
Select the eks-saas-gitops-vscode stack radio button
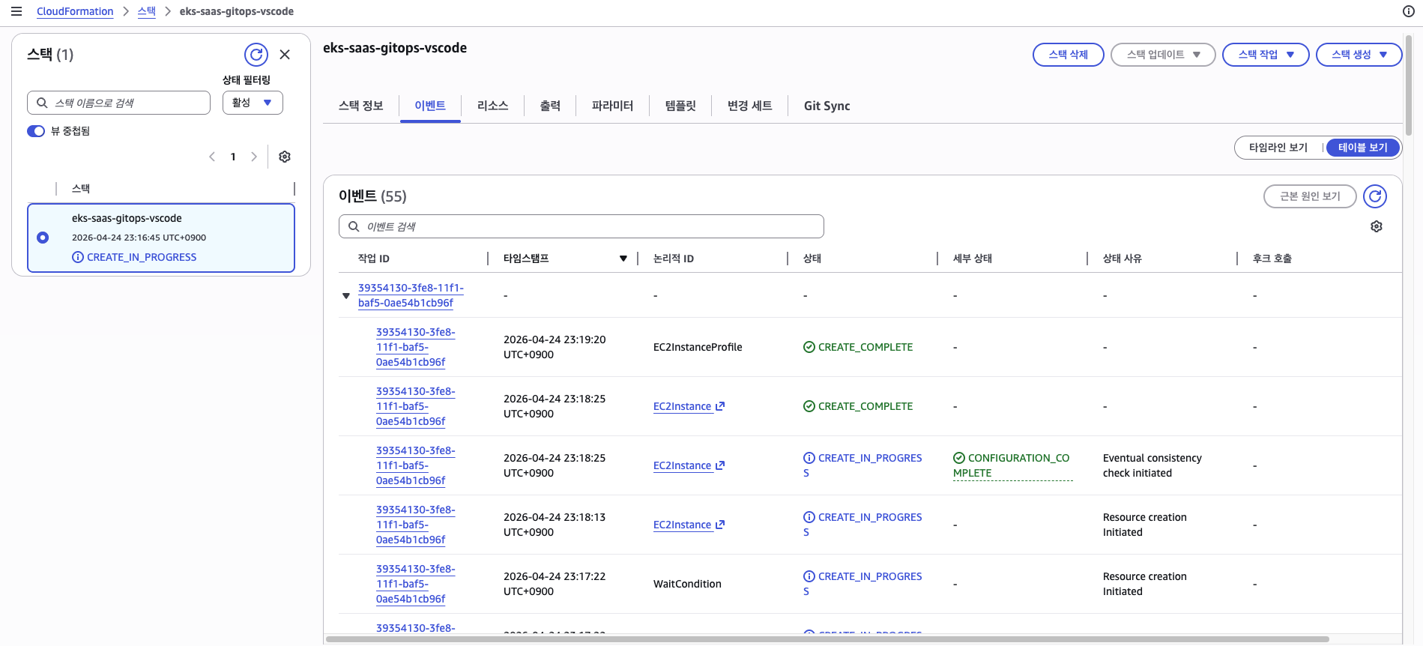[43, 238]
